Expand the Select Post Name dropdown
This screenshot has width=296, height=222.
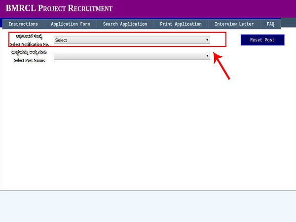(132, 56)
